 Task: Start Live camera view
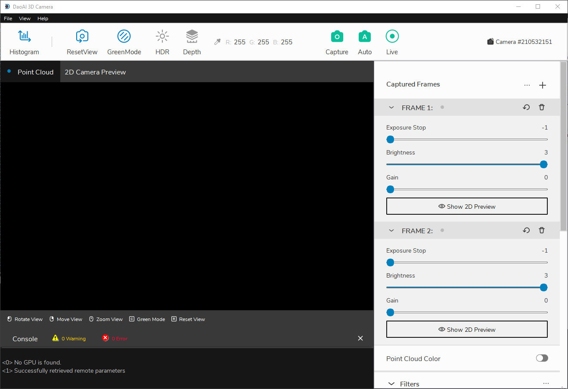pyautogui.click(x=392, y=37)
